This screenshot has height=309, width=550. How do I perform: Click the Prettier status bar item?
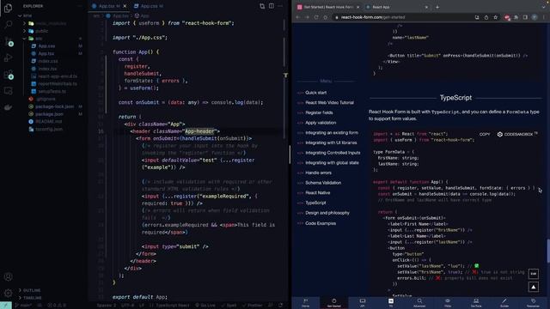pyautogui.click(x=253, y=306)
